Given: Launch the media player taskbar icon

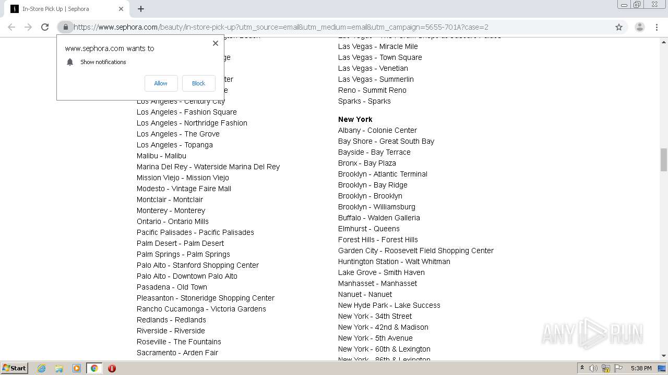Looking at the screenshot, I should [77, 368].
